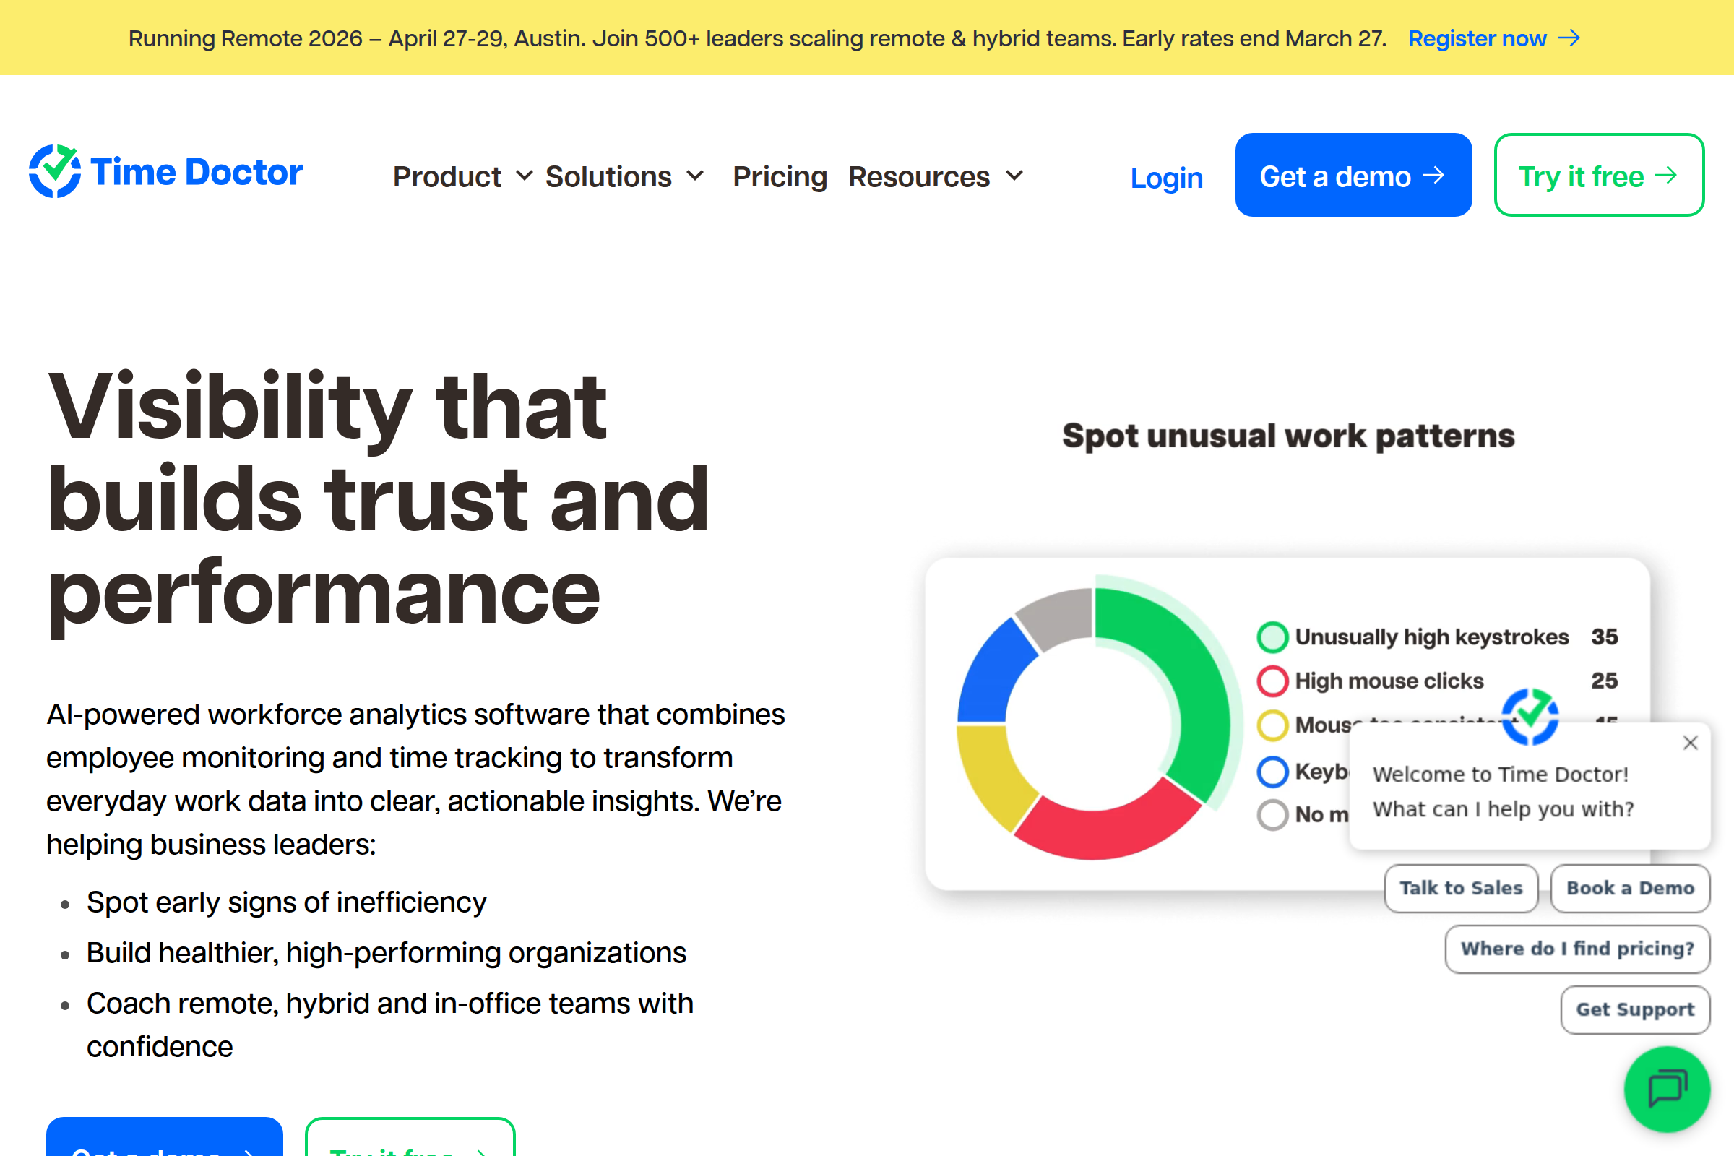Viewport: 1734px width, 1156px height.
Task: Click the Login link
Action: 1166,177
